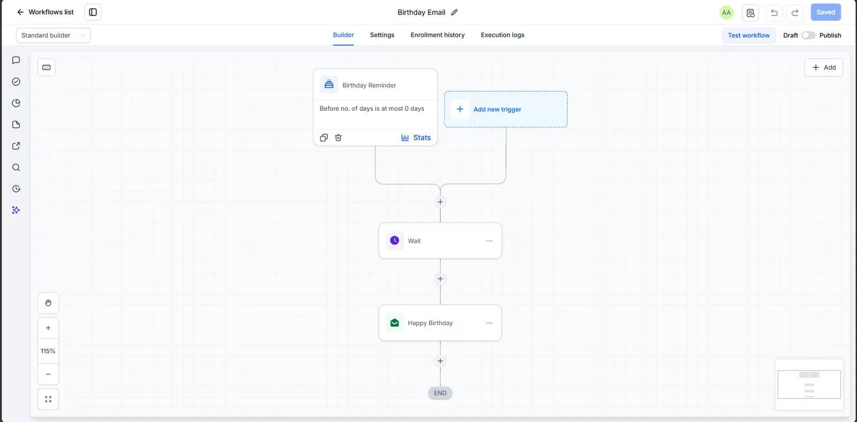View Stats for Birthday Reminder
The width and height of the screenshot is (857, 422).
click(x=416, y=137)
